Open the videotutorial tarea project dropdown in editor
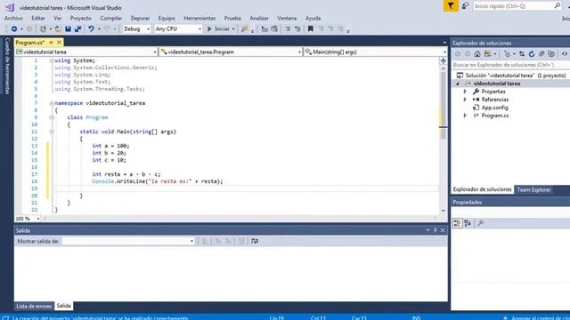Viewport: 570px width, 320px height. tap(86, 52)
